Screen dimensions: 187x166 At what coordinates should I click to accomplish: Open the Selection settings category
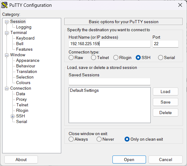click(x=25, y=77)
